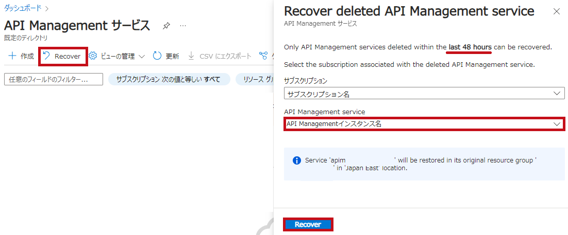Screen dimensions: 568x235
Task: Click the info icon in restore notice
Action: 297,160
